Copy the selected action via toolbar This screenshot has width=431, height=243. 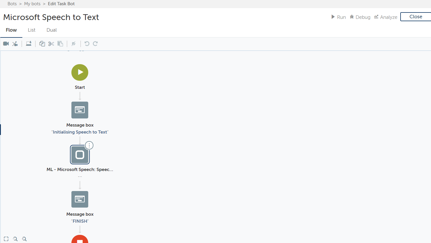point(42,44)
